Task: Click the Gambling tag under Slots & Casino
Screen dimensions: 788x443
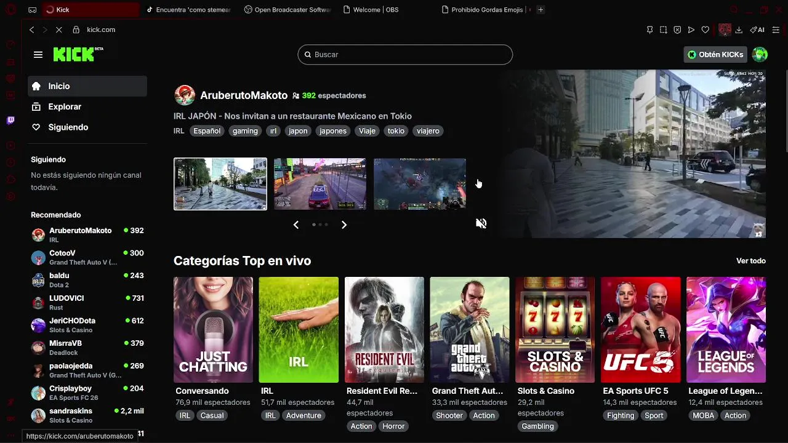Action: [x=537, y=426]
